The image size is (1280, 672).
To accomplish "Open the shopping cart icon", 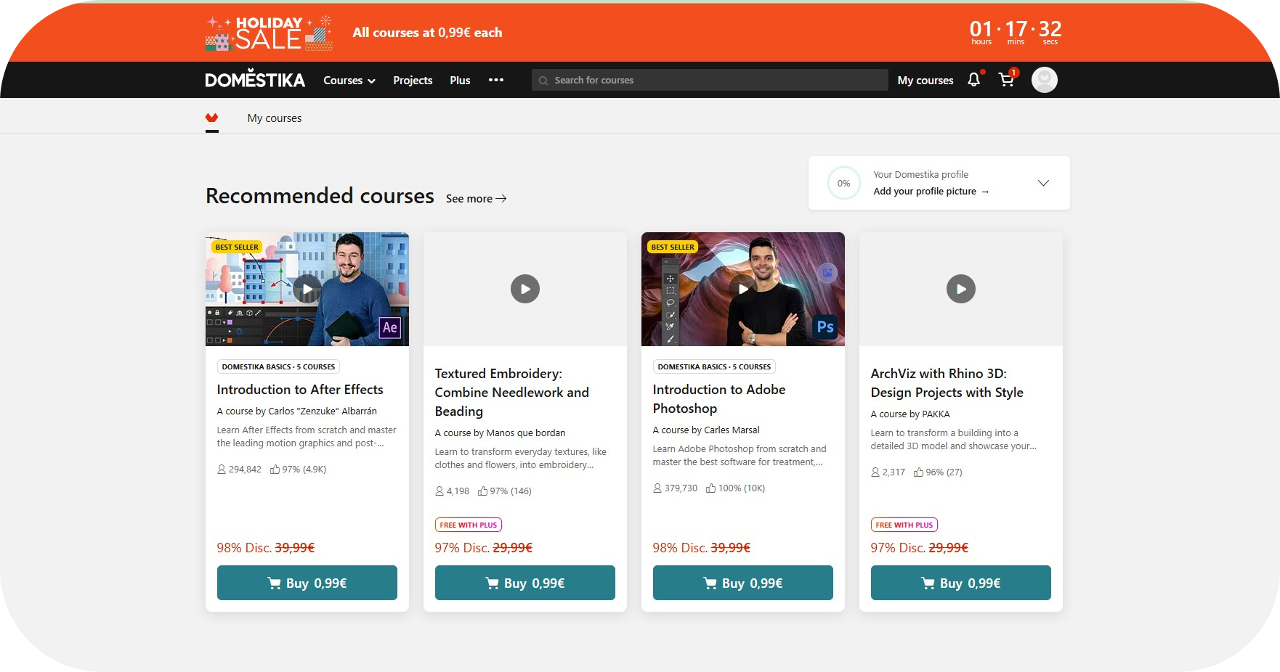I will pyautogui.click(x=1007, y=80).
